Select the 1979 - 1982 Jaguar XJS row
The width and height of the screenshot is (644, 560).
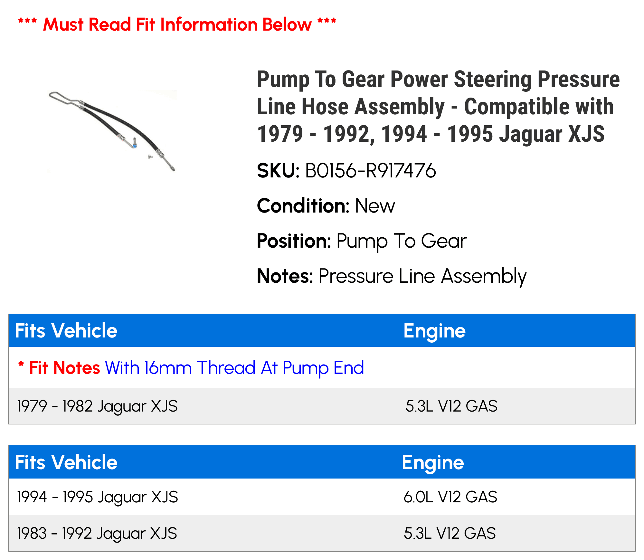(322, 406)
